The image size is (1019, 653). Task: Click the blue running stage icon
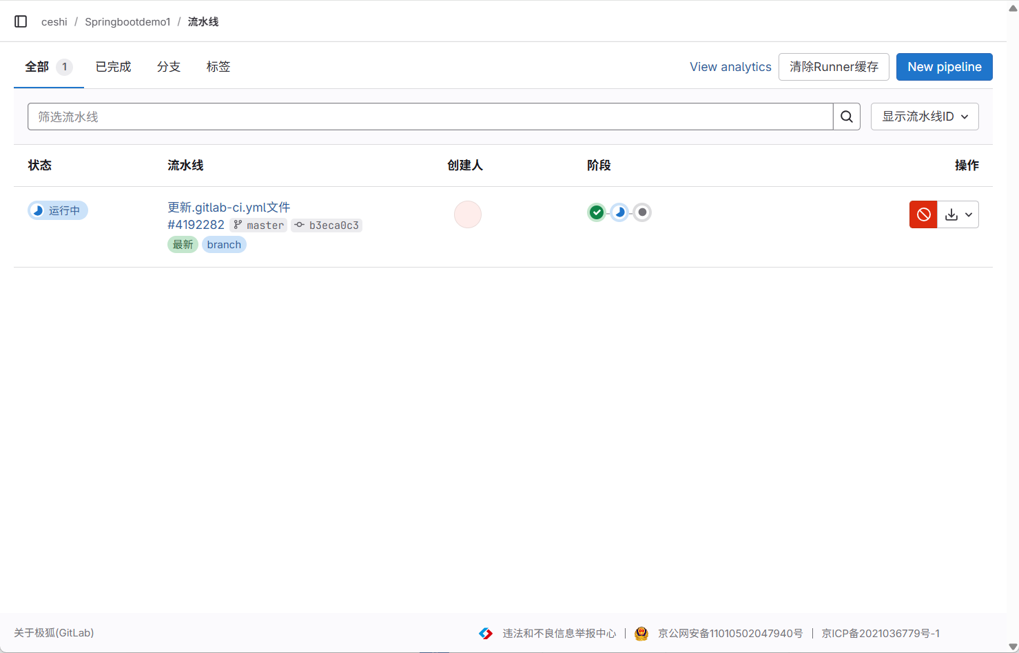click(x=619, y=212)
